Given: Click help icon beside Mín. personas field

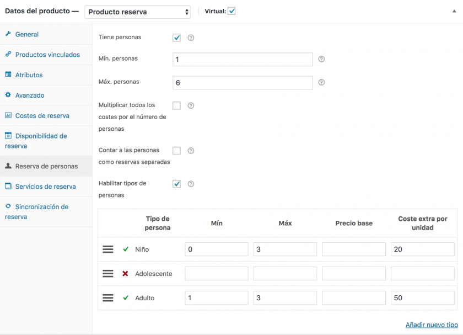Looking at the screenshot, I should 321,59.
